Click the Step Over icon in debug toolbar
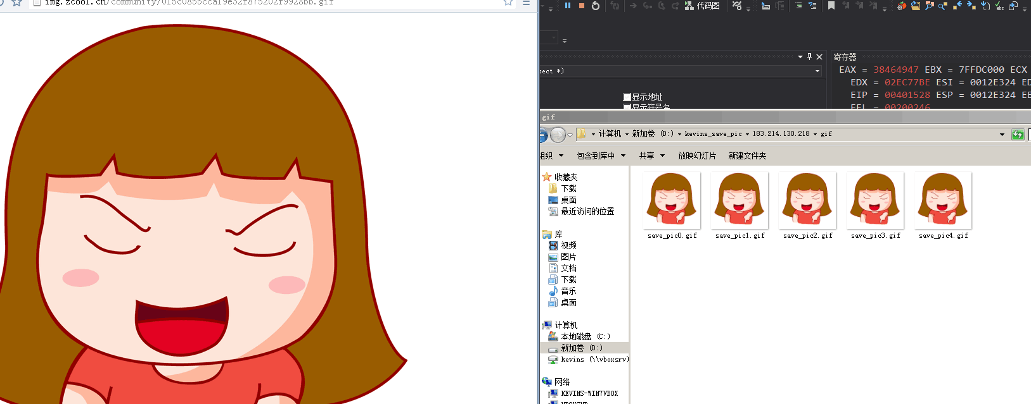The height and width of the screenshot is (404, 1031). point(662,6)
